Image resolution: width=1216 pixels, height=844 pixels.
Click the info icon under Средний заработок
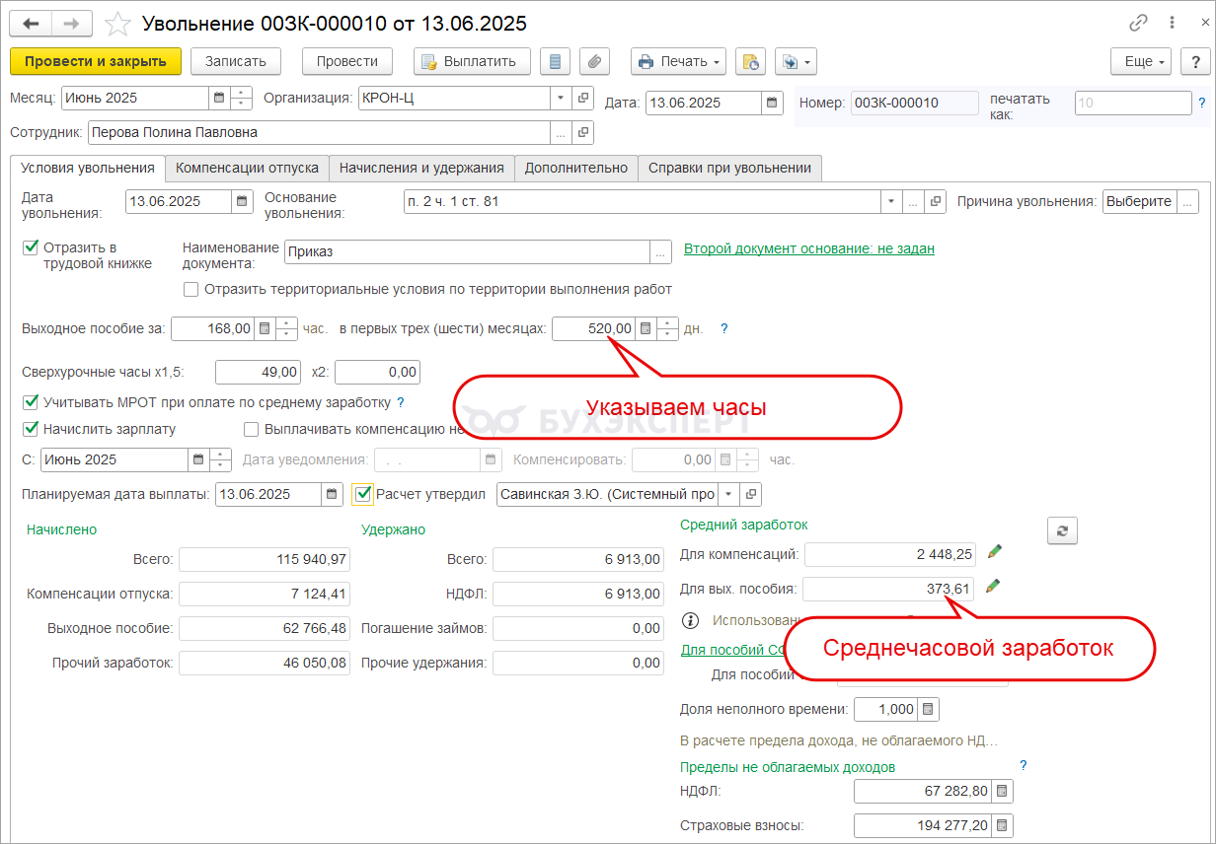tap(692, 621)
